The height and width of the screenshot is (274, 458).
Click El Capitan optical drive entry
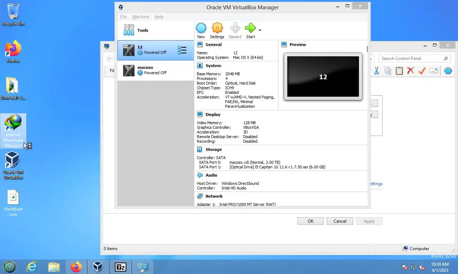pos(277,167)
